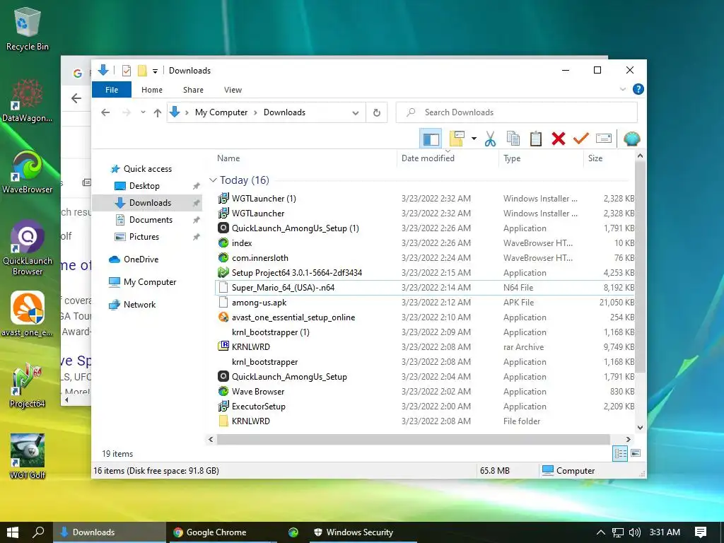This screenshot has height=543, width=724.
Task: Click the Search Downloads field
Action: click(516, 112)
